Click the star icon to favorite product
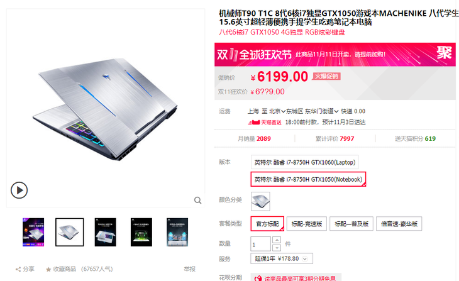 tap(48, 269)
